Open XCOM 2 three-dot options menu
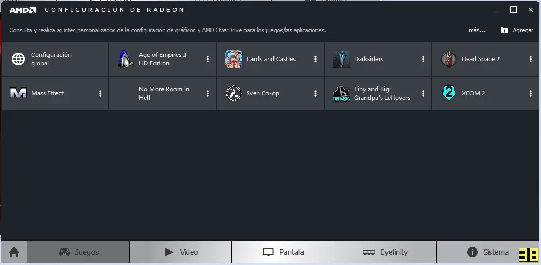Screen dimensions: 541x265 (x=531, y=93)
